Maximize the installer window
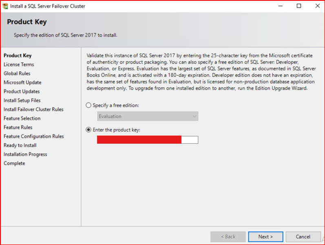 299,6
